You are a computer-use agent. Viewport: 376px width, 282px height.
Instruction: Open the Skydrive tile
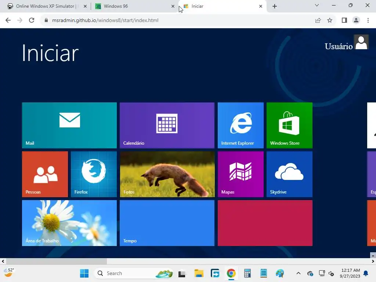[x=289, y=174]
